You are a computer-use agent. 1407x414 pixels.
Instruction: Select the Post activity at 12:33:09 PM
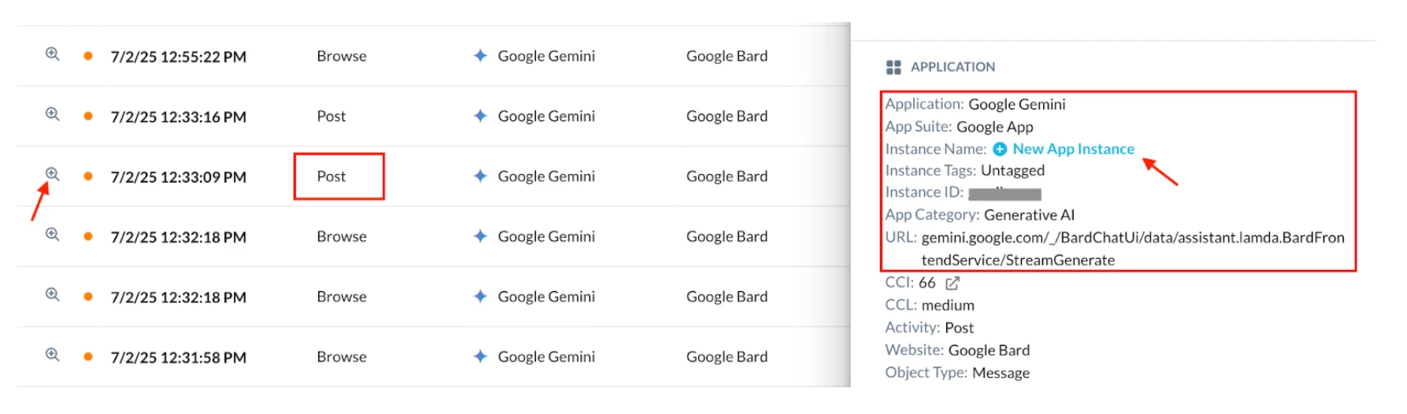pos(331,176)
